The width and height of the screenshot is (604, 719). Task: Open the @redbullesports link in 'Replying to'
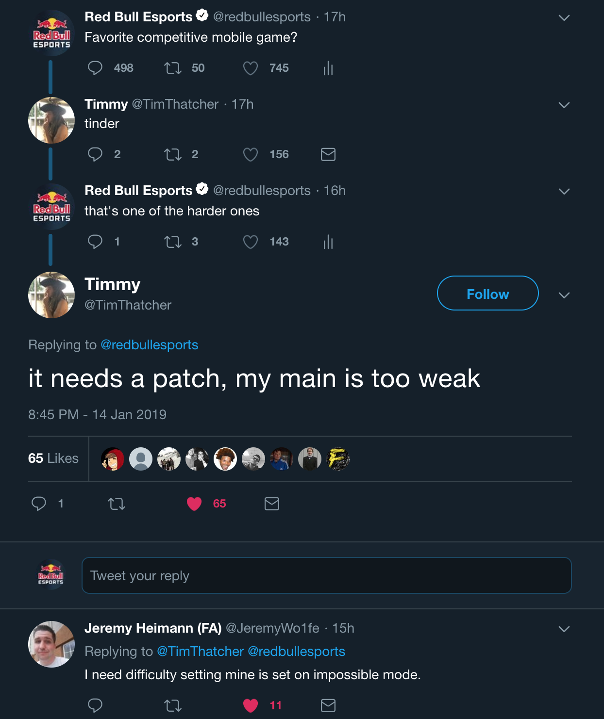149,345
